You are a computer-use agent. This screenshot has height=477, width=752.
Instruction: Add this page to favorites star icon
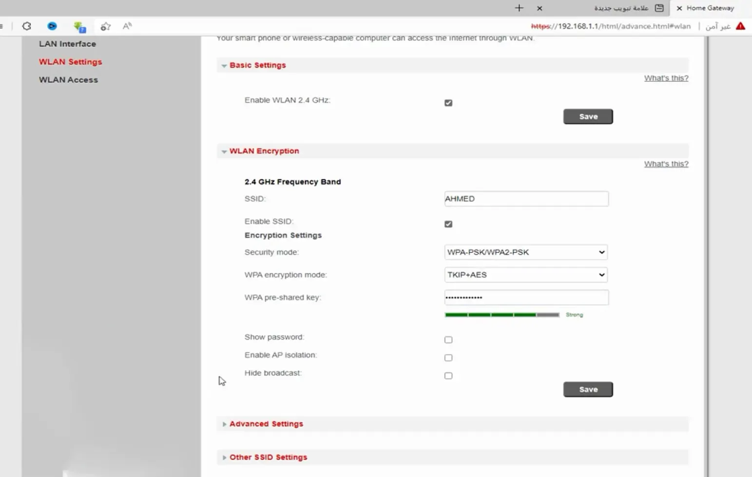[x=105, y=26]
